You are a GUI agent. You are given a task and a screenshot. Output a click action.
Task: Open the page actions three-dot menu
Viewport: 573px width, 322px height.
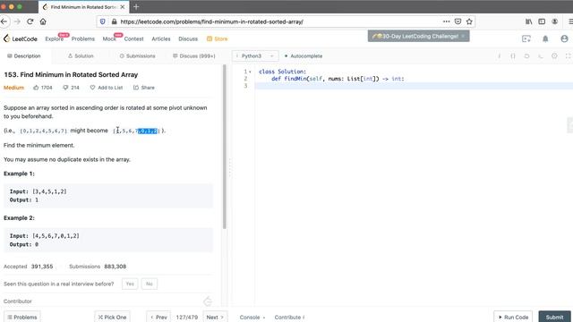[446, 21]
